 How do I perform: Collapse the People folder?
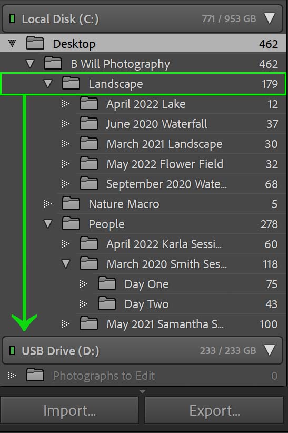[x=48, y=224]
